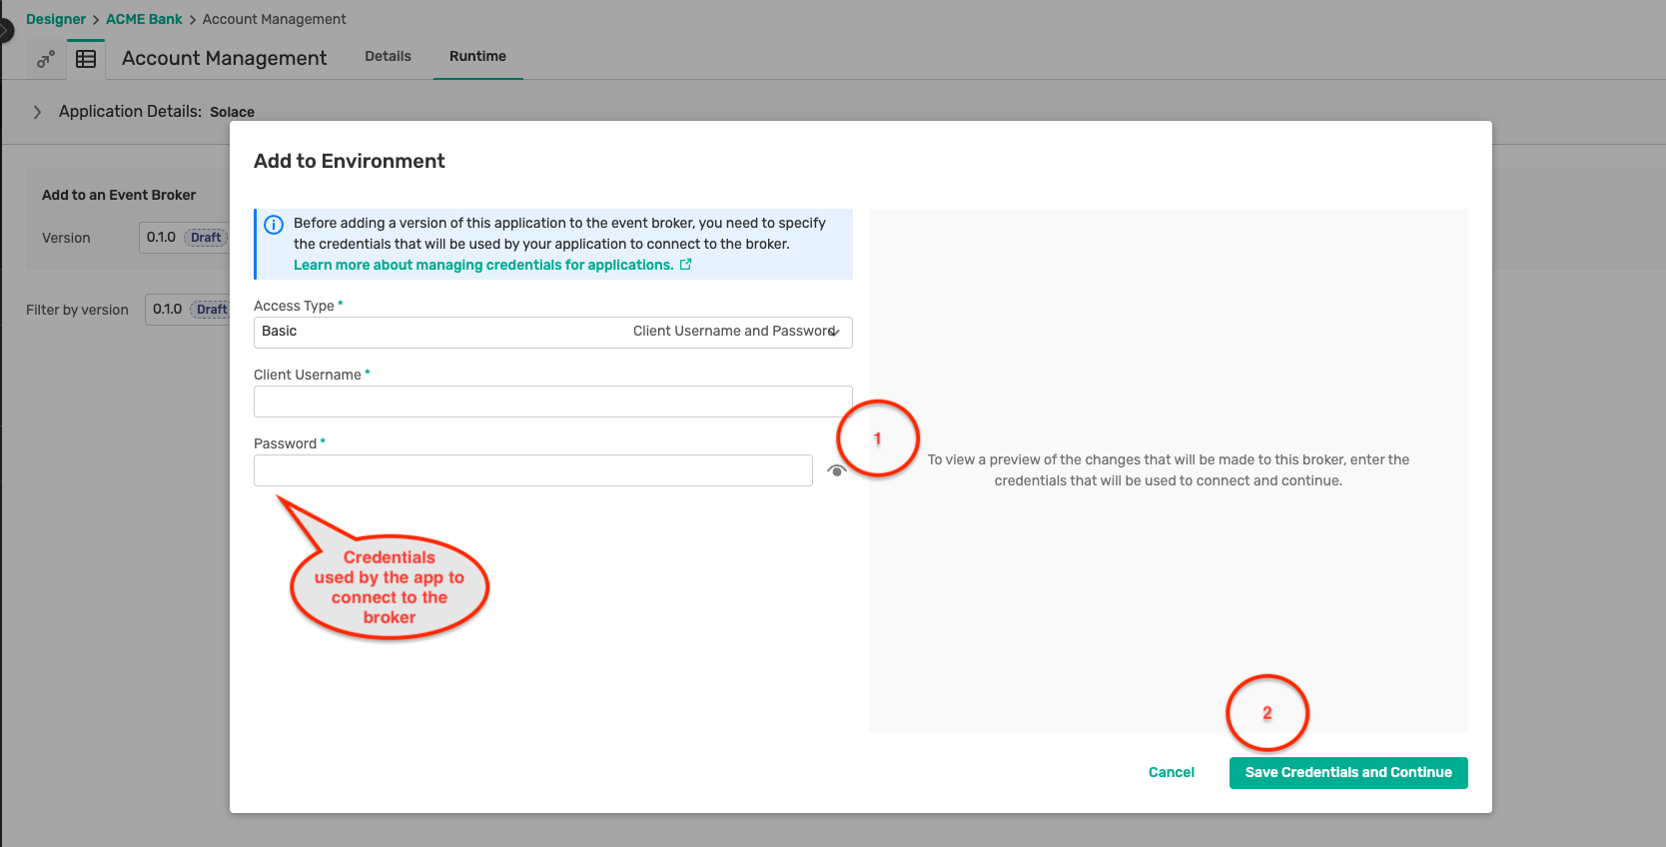
Task: Switch to the graph view icon
Action: 45,59
